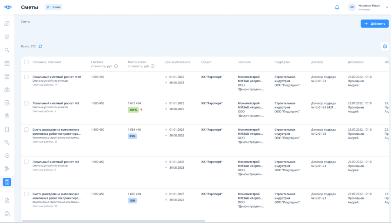Screen dimensions: 391x223
Task: Click the eye logo icon
Action: 8,7
